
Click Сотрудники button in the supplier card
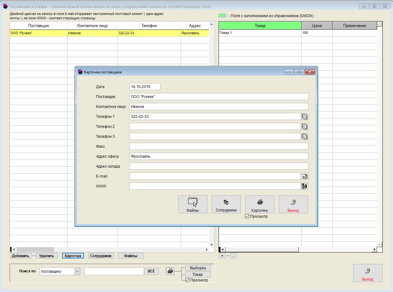(226, 204)
